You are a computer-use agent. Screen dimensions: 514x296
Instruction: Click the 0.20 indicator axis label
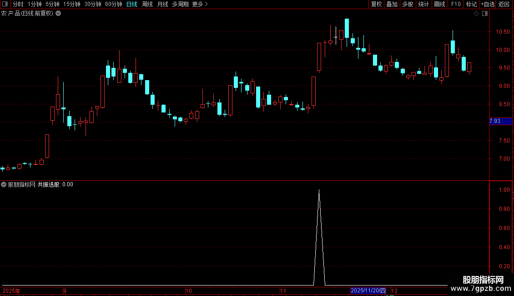[x=504, y=266]
